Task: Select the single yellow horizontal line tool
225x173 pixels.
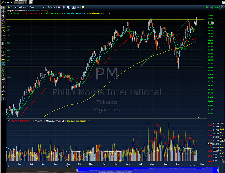Action: tap(3, 59)
